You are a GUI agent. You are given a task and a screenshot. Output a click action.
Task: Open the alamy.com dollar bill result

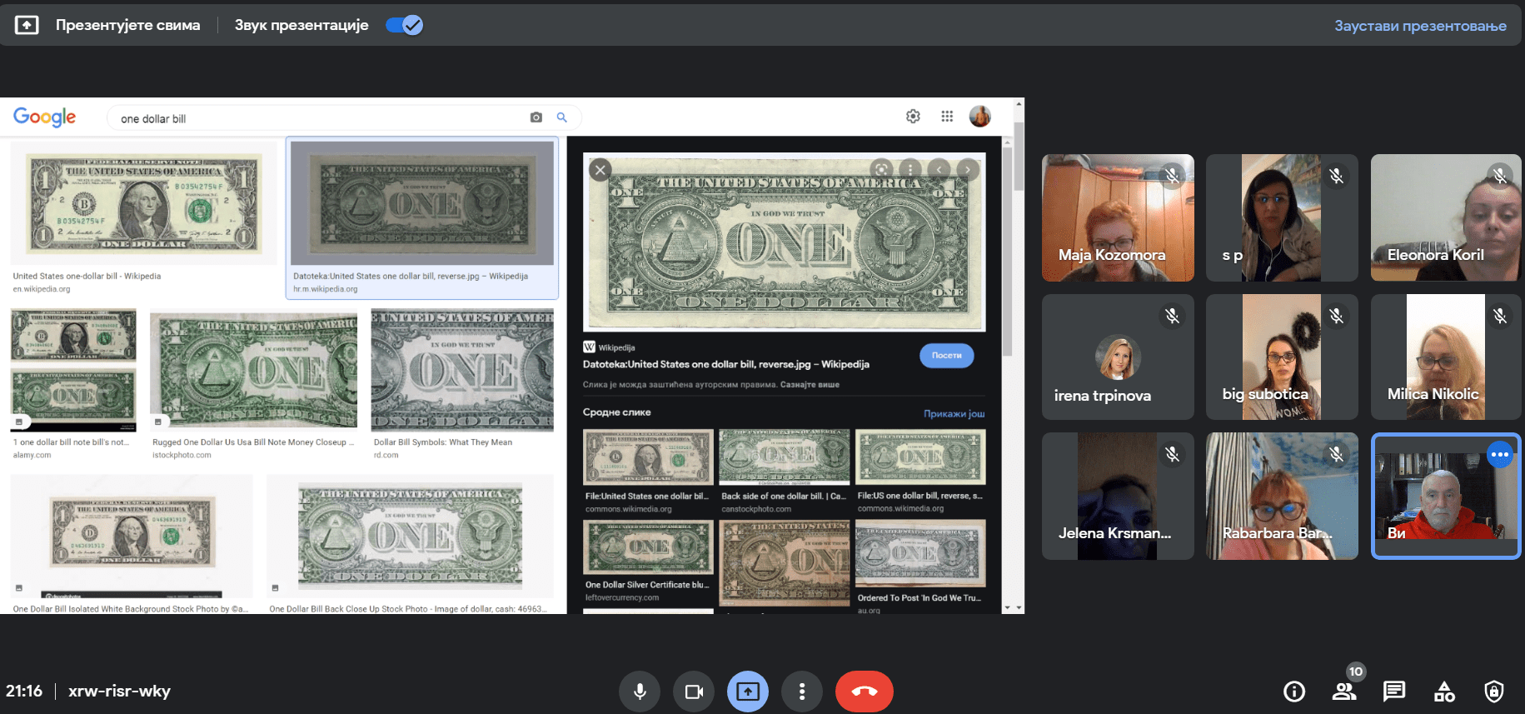pos(73,384)
